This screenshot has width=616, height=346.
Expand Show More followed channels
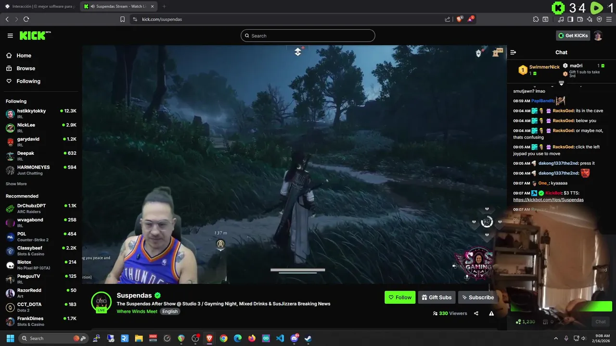(16, 184)
